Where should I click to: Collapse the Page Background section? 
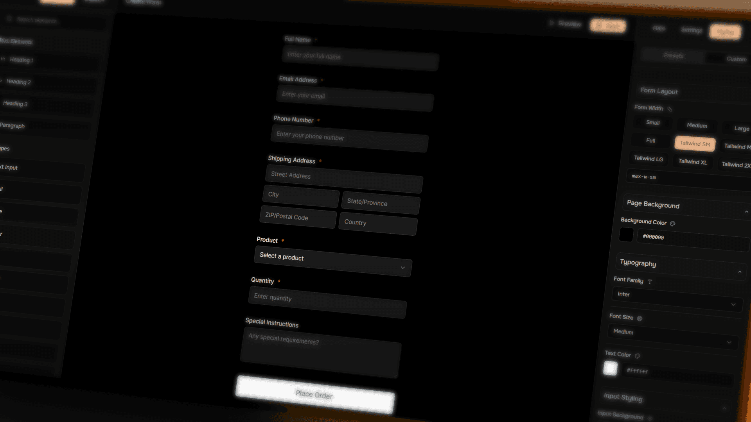(746, 212)
